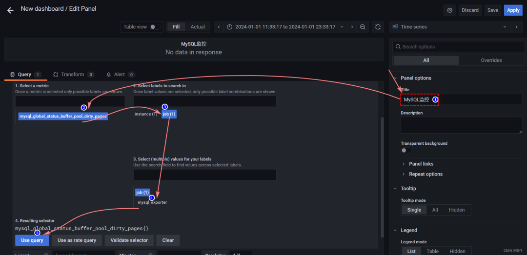The width and height of the screenshot is (527, 255).
Task: Toggle Transparent background switch
Action: (x=406, y=151)
